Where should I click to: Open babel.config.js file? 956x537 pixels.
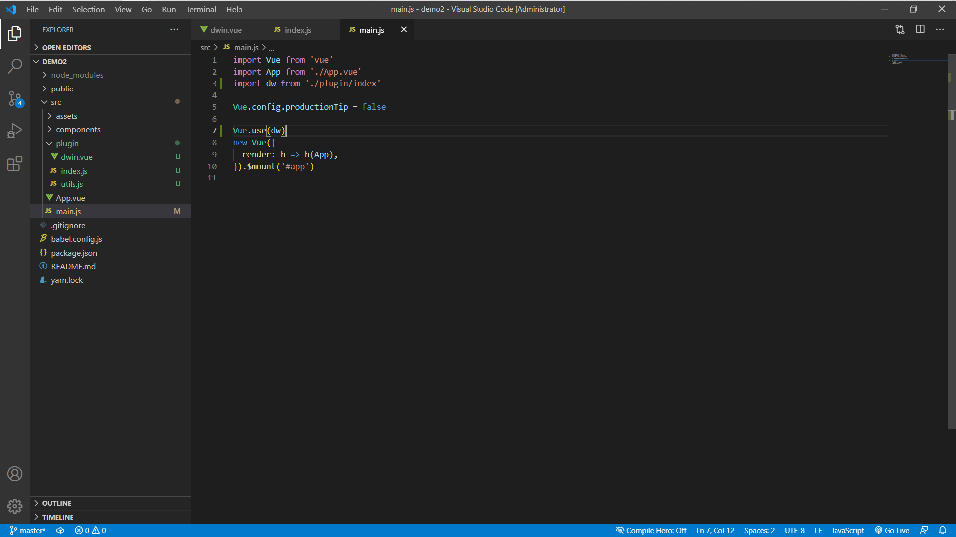(x=110, y=239)
